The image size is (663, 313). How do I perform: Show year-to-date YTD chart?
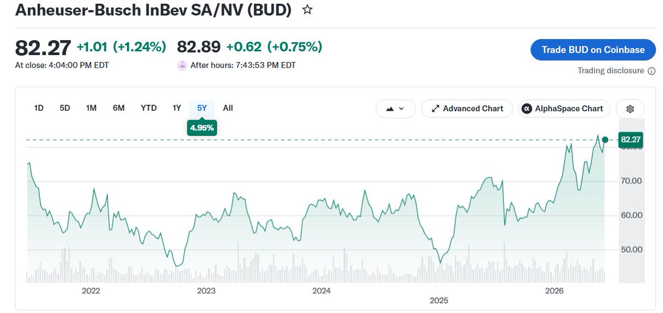pyautogui.click(x=149, y=108)
